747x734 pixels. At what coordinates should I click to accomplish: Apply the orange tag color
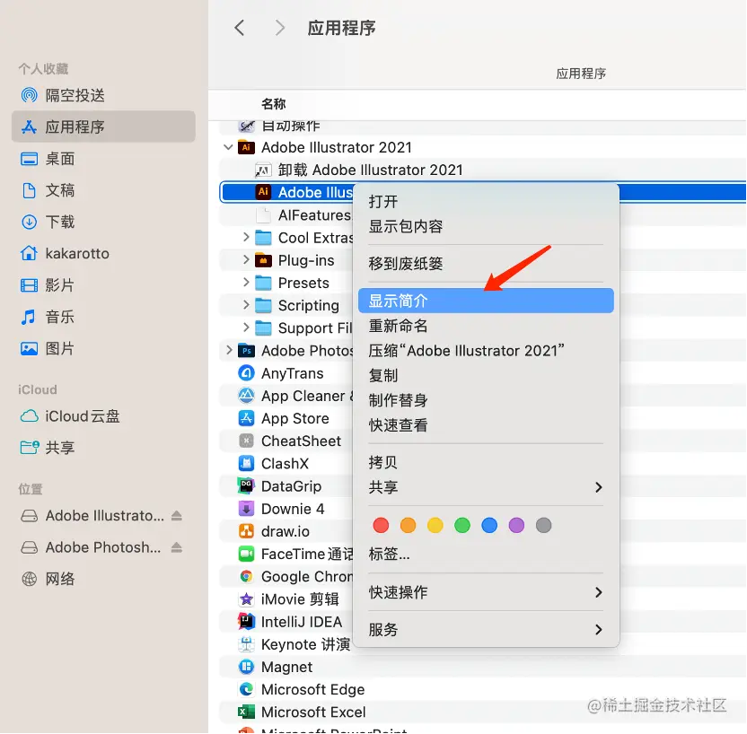pyautogui.click(x=408, y=526)
